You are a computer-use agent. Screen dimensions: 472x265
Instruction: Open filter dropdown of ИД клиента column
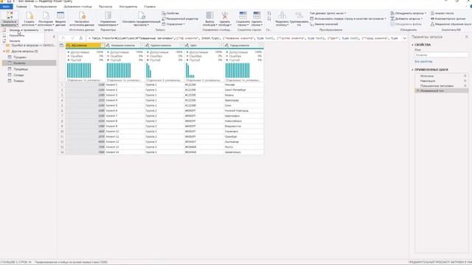coord(103,46)
